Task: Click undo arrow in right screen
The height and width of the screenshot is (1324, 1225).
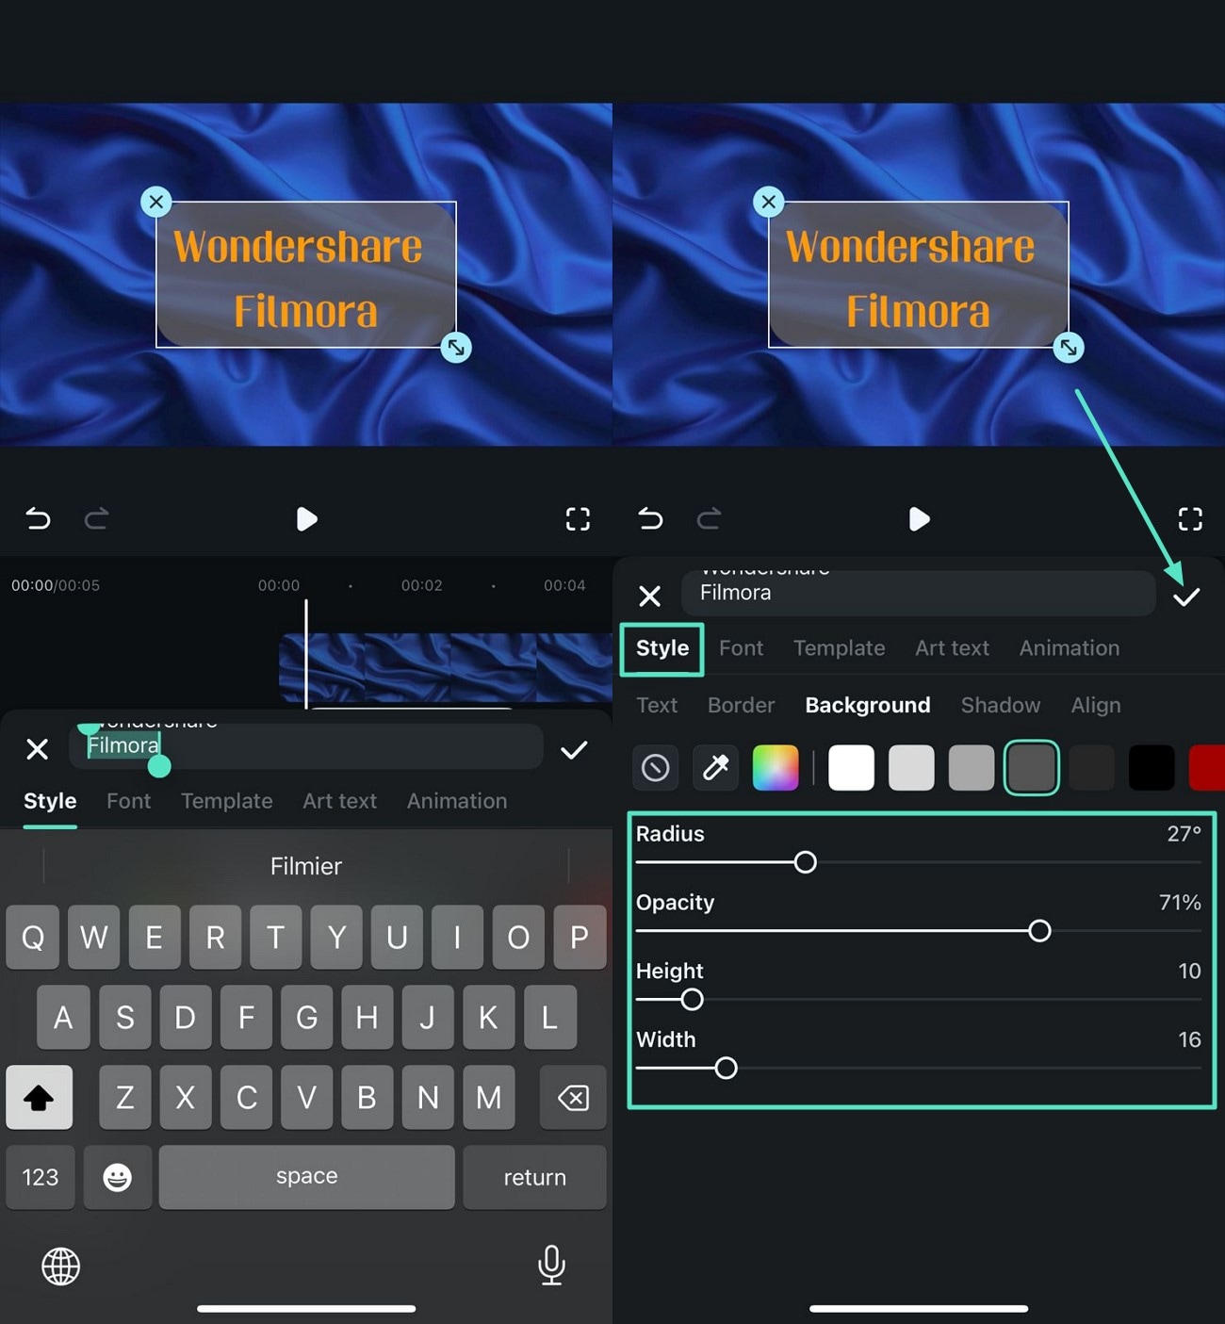Action: [650, 518]
